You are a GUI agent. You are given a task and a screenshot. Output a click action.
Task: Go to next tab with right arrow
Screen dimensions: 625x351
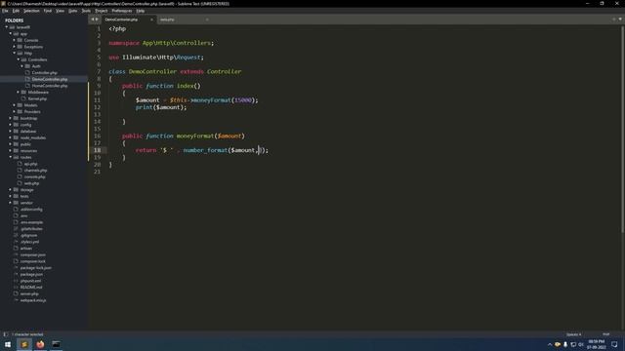pos(97,19)
